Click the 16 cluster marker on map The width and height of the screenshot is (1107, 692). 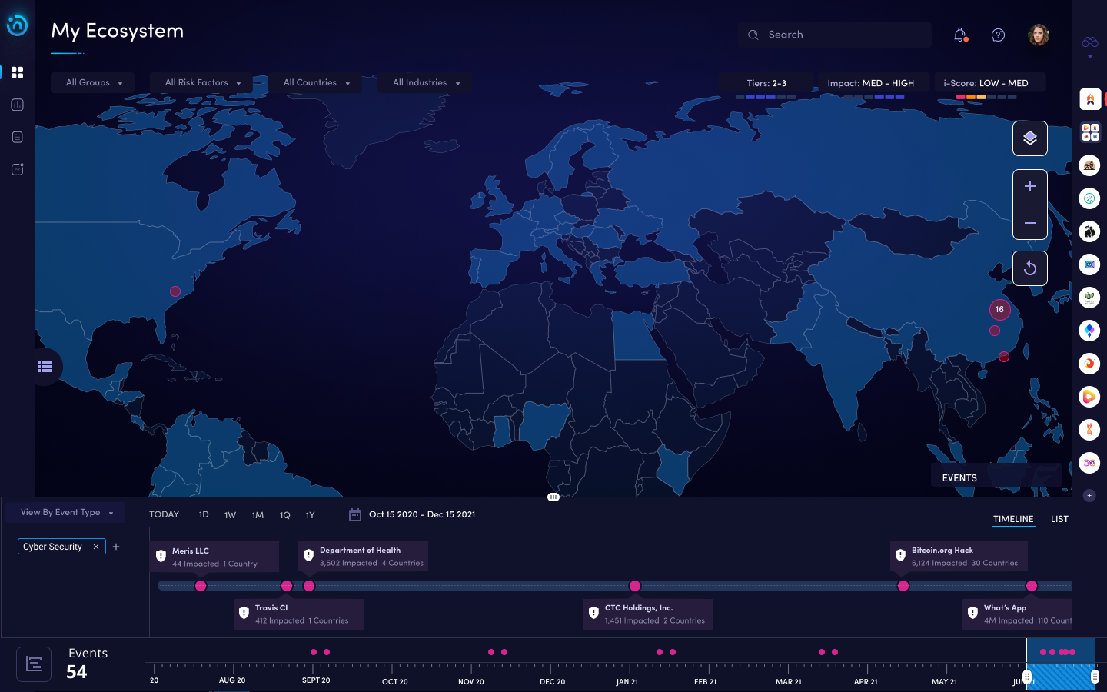tap(999, 310)
